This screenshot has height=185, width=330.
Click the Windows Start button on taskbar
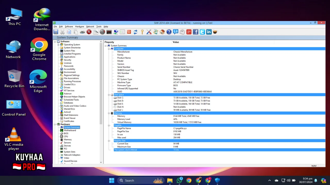coord(112,180)
